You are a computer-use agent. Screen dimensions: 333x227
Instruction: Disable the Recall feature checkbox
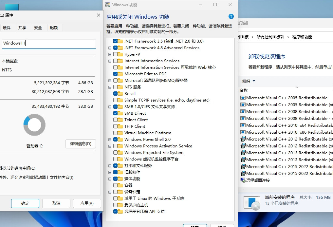(115, 94)
